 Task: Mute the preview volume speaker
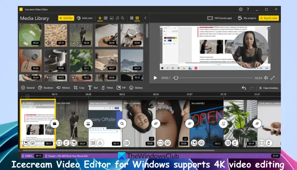266,78
